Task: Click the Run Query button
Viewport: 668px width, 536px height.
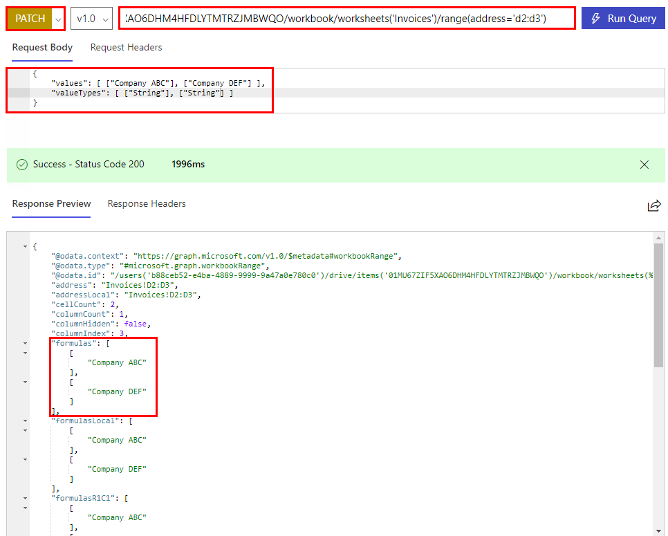Action: coord(624,19)
